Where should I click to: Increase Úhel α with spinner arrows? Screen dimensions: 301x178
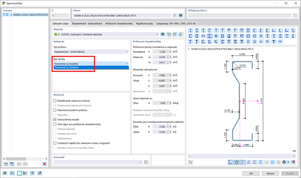pyautogui.click(x=168, y=102)
